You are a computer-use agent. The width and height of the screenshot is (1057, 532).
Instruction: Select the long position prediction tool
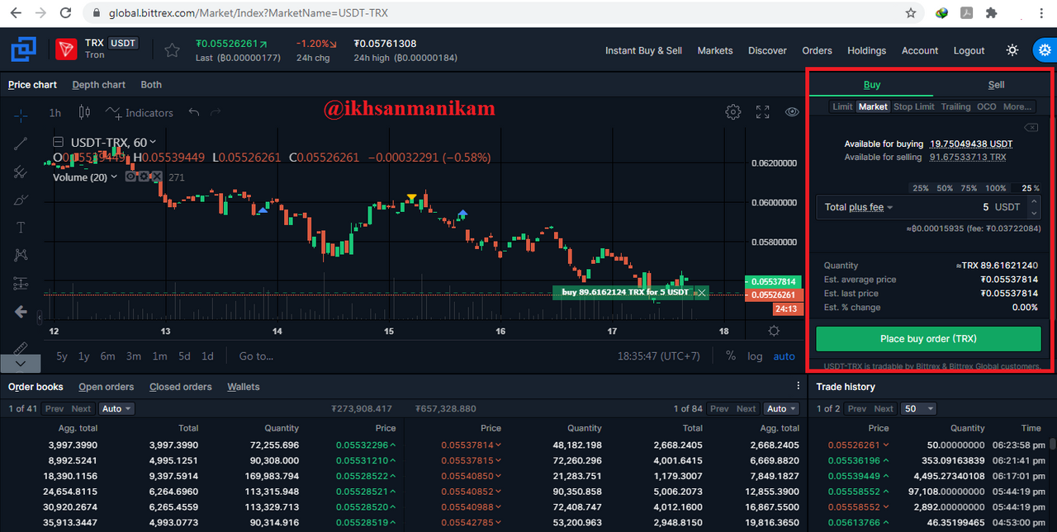point(21,284)
